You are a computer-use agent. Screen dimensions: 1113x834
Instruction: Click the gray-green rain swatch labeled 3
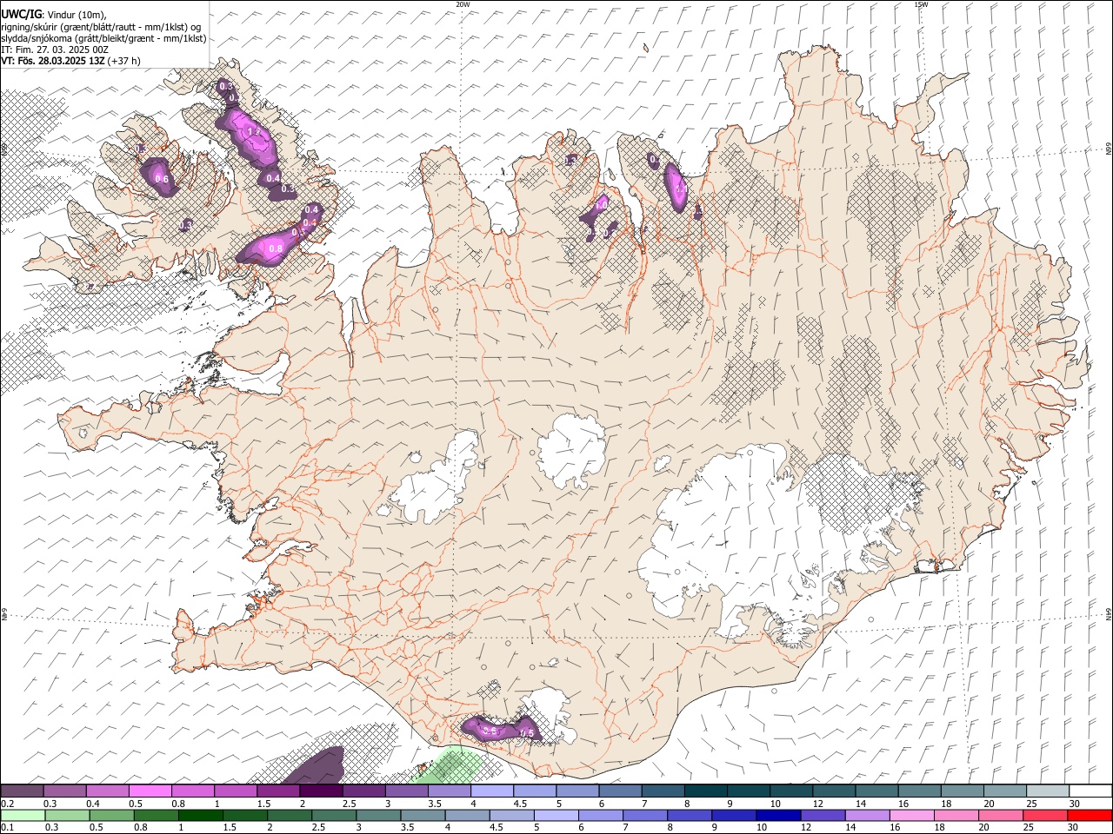click(x=378, y=816)
